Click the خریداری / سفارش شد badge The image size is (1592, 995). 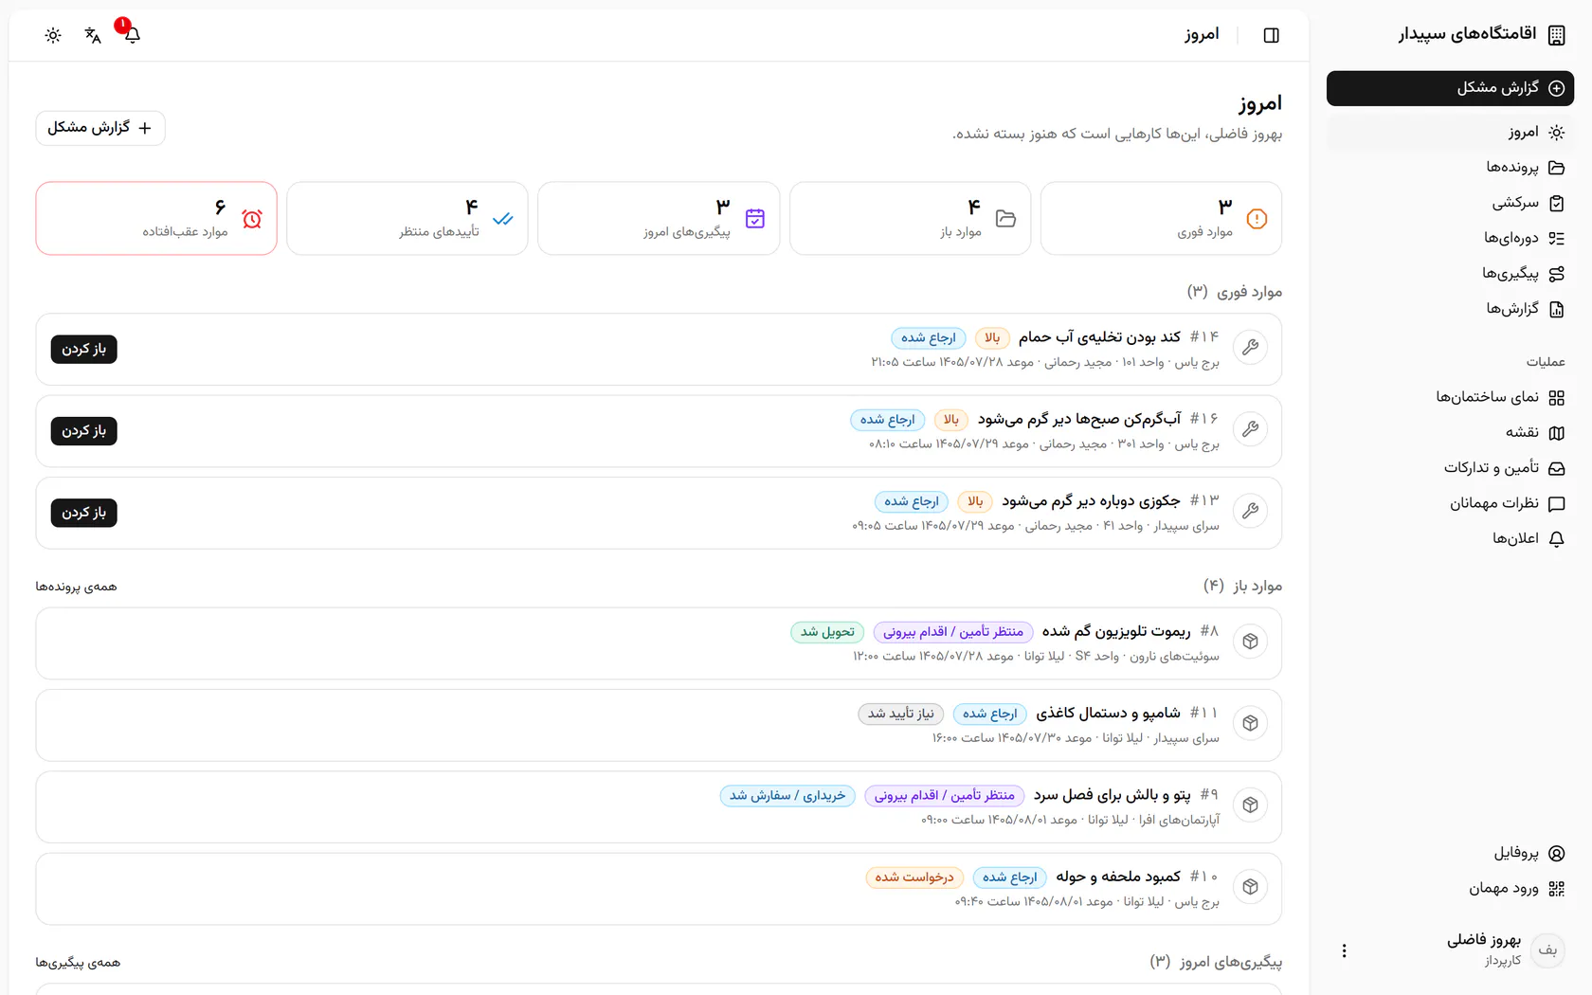click(787, 796)
